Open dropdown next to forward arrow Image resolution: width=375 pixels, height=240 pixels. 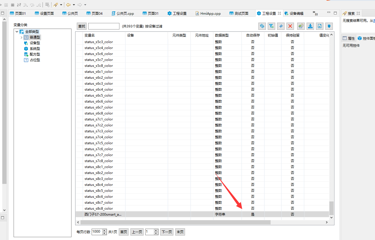click(x=85, y=5)
